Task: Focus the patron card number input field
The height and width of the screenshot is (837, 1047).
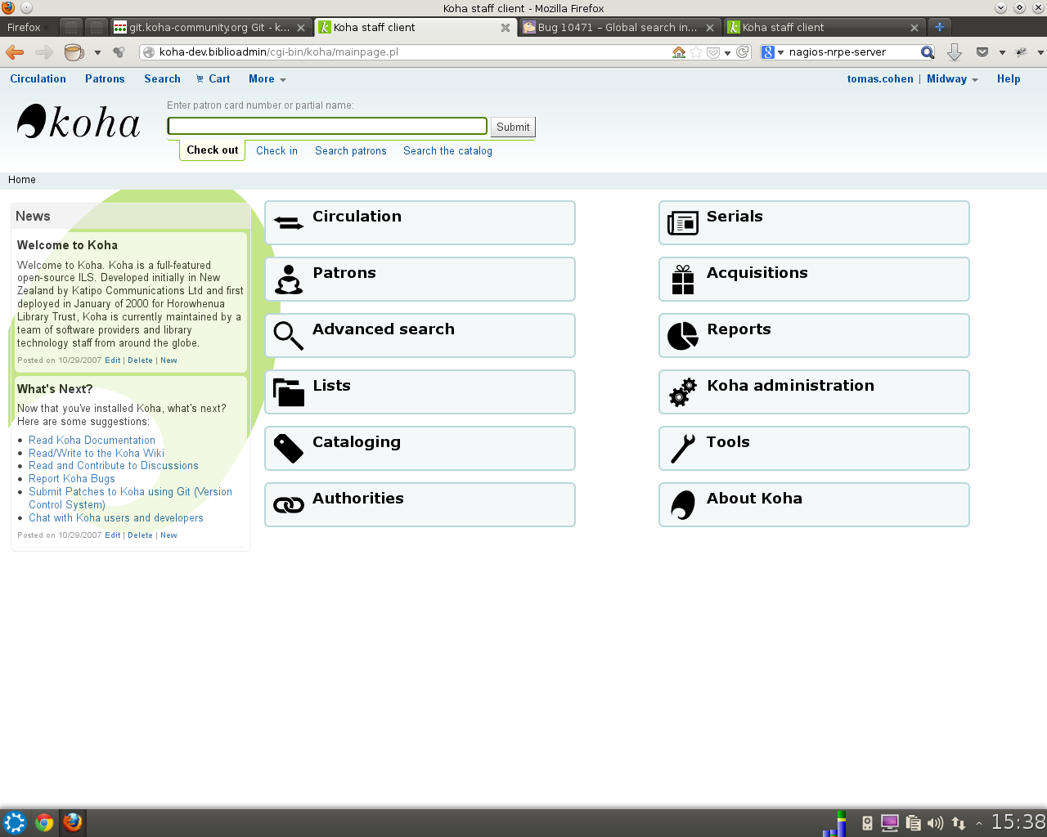Action: coord(327,126)
